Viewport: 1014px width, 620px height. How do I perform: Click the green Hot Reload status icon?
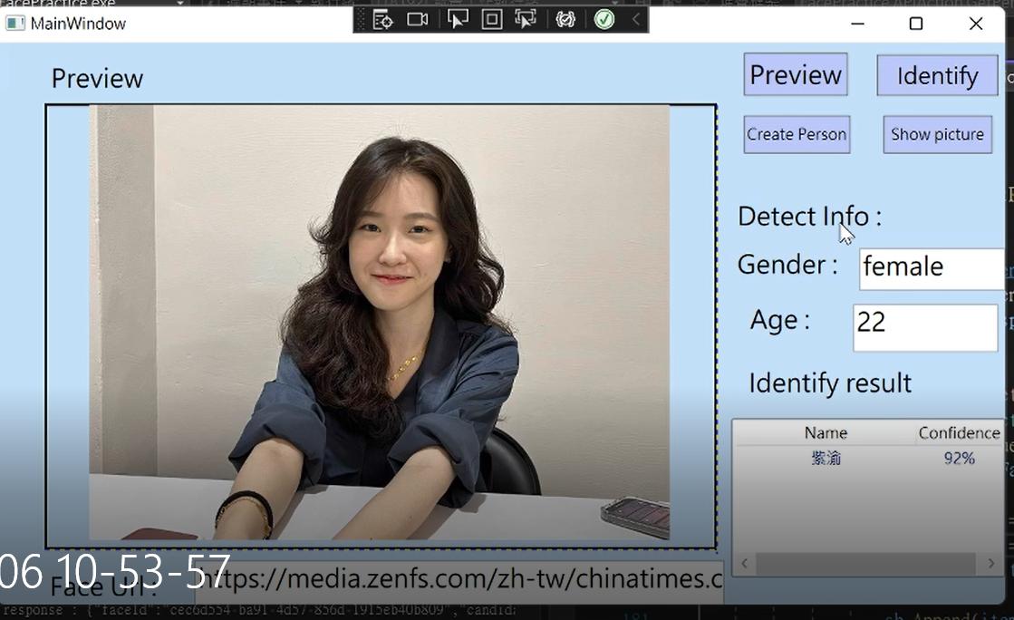pyautogui.click(x=604, y=19)
